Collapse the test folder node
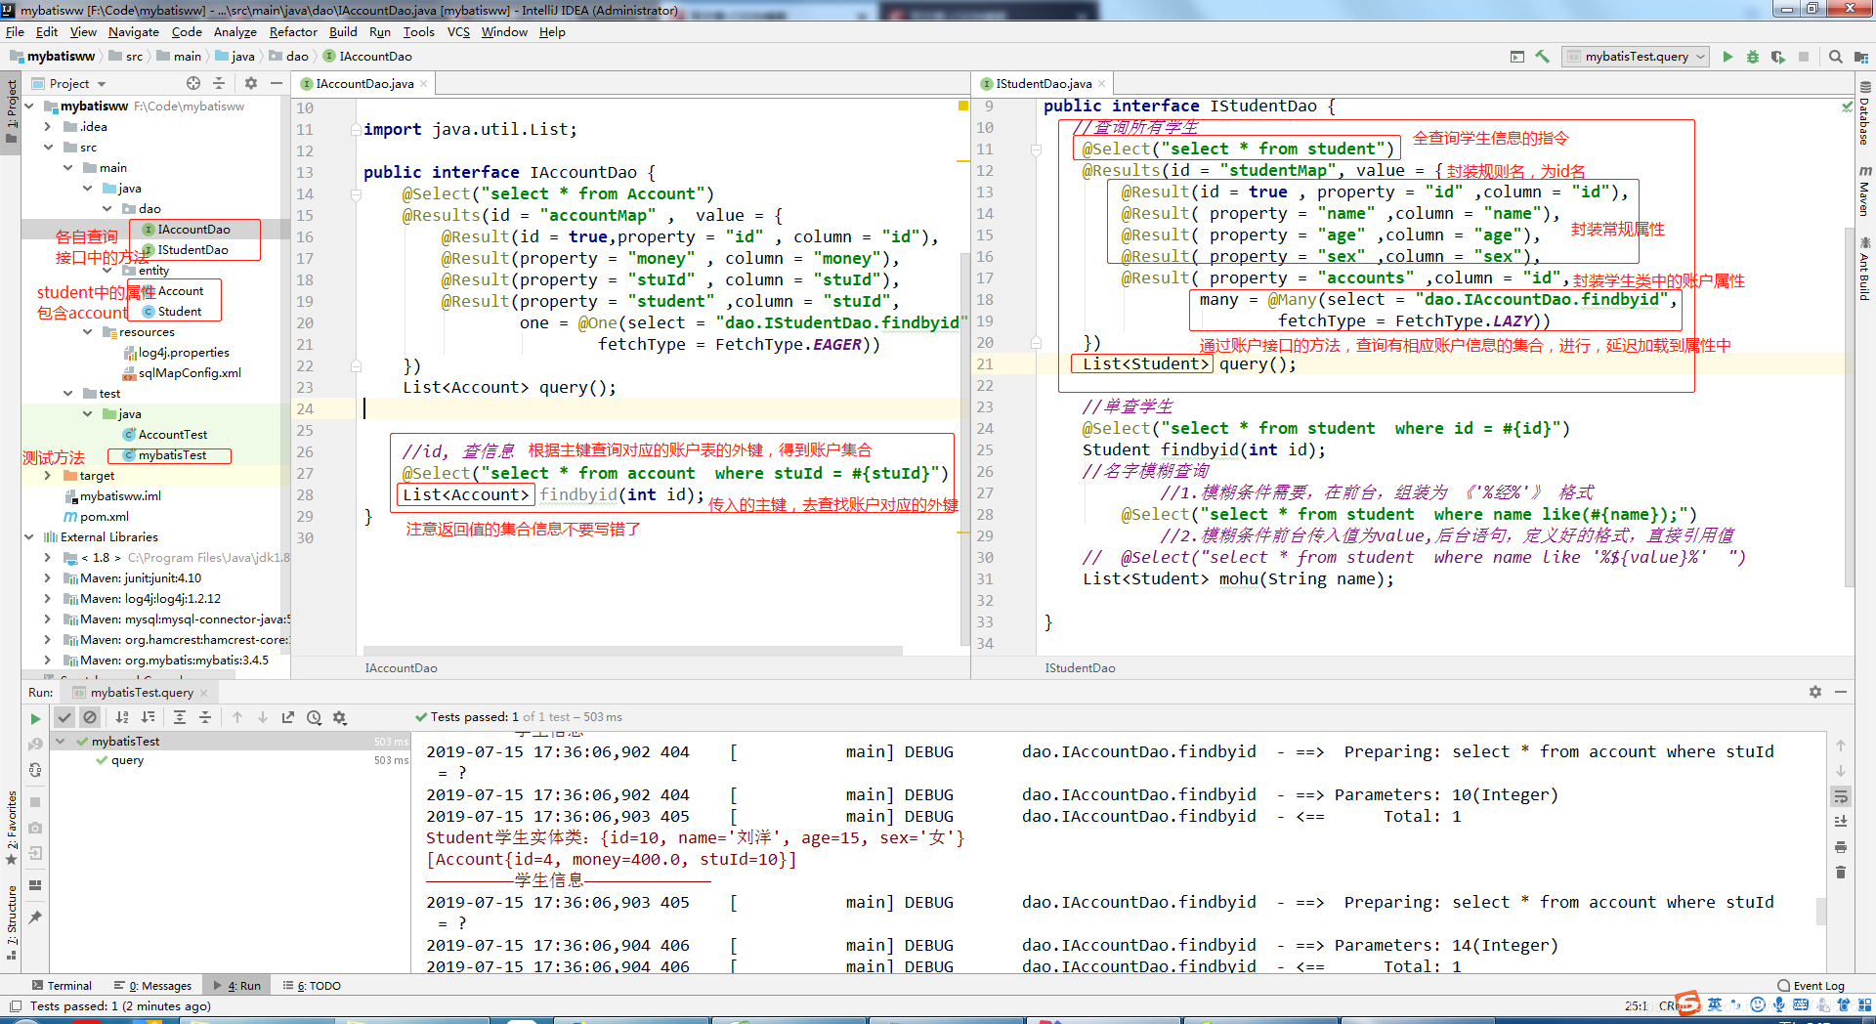Image resolution: width=1876 pixels, height=1024 pixels. click(x=67, y=394)
